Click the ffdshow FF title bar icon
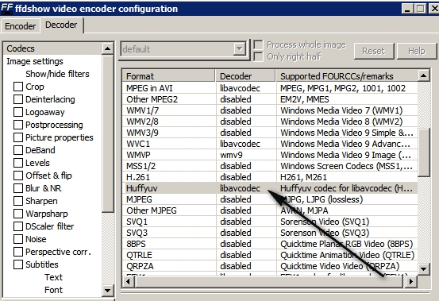The height and width of the screenshot is (301, 439). (x=6, y=9)
